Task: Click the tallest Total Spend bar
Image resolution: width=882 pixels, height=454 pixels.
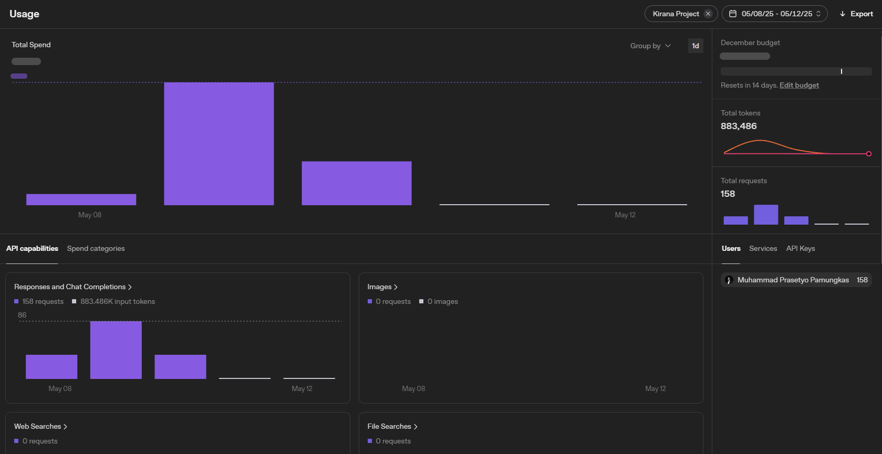Action: (x=219, y=143)
